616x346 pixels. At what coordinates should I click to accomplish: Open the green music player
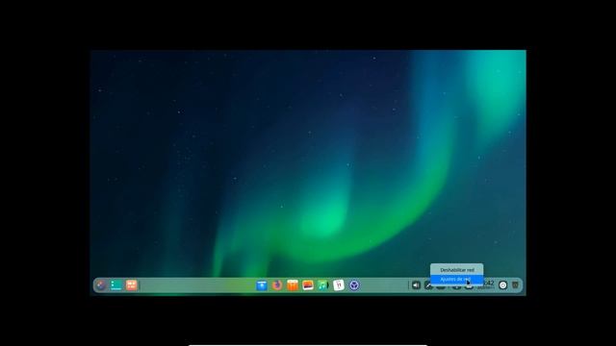pyautogui.click(x=323, y=285)
